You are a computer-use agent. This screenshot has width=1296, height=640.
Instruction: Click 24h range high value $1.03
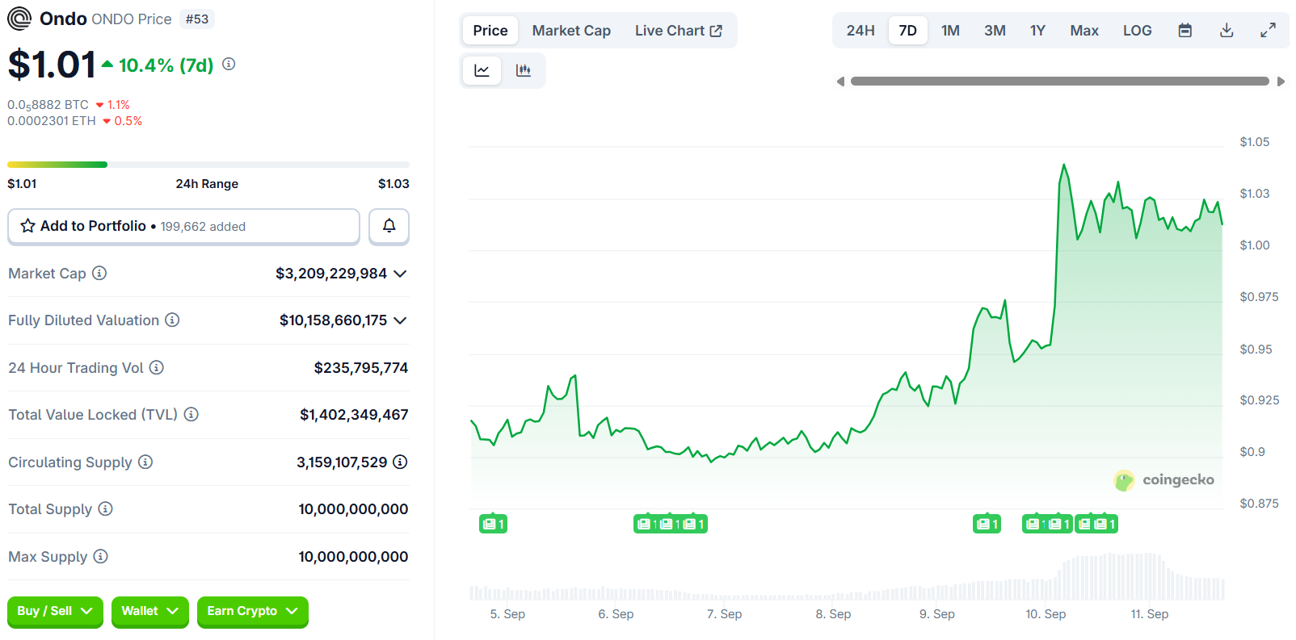point(393,184)
